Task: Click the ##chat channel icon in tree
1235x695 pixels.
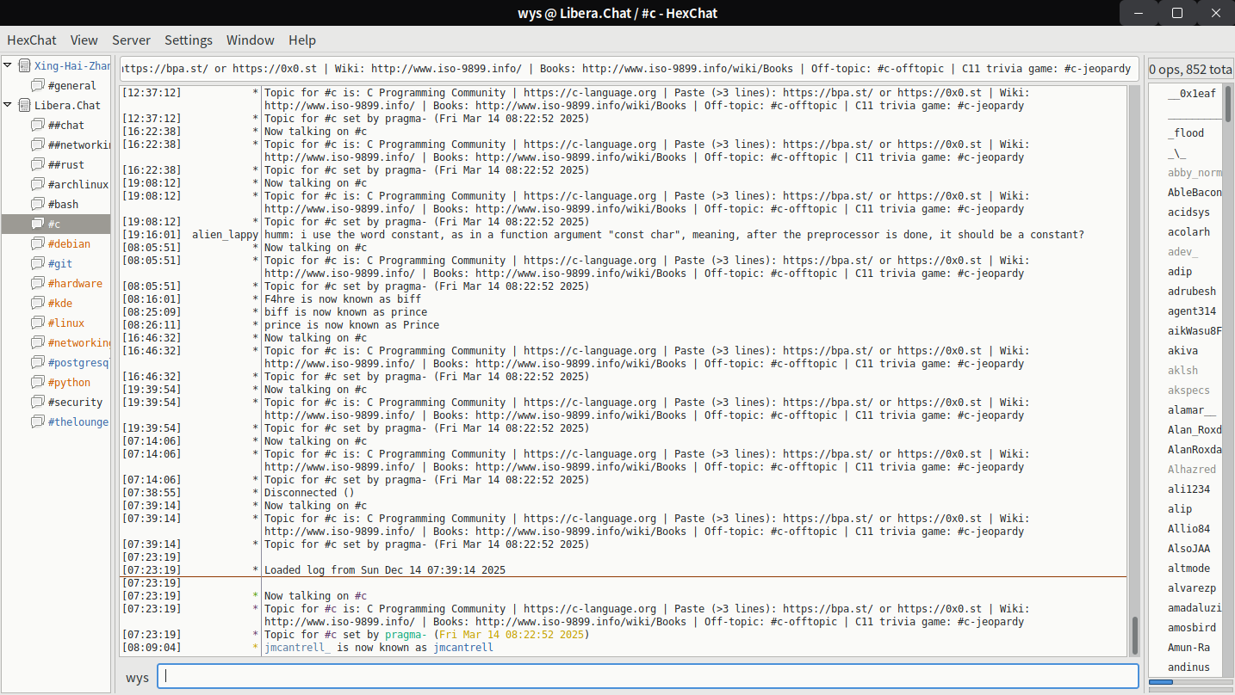Action: click(x=37, y=125)
